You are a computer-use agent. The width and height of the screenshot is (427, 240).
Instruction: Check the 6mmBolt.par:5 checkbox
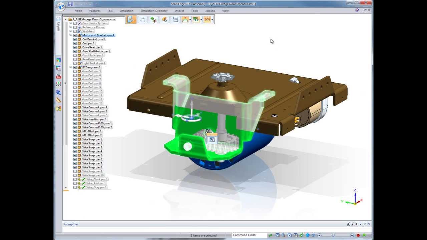pyautogui.click(x=75, y=71)
